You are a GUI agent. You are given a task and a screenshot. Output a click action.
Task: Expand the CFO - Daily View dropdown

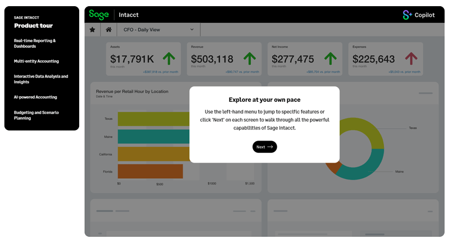(159, 30)
